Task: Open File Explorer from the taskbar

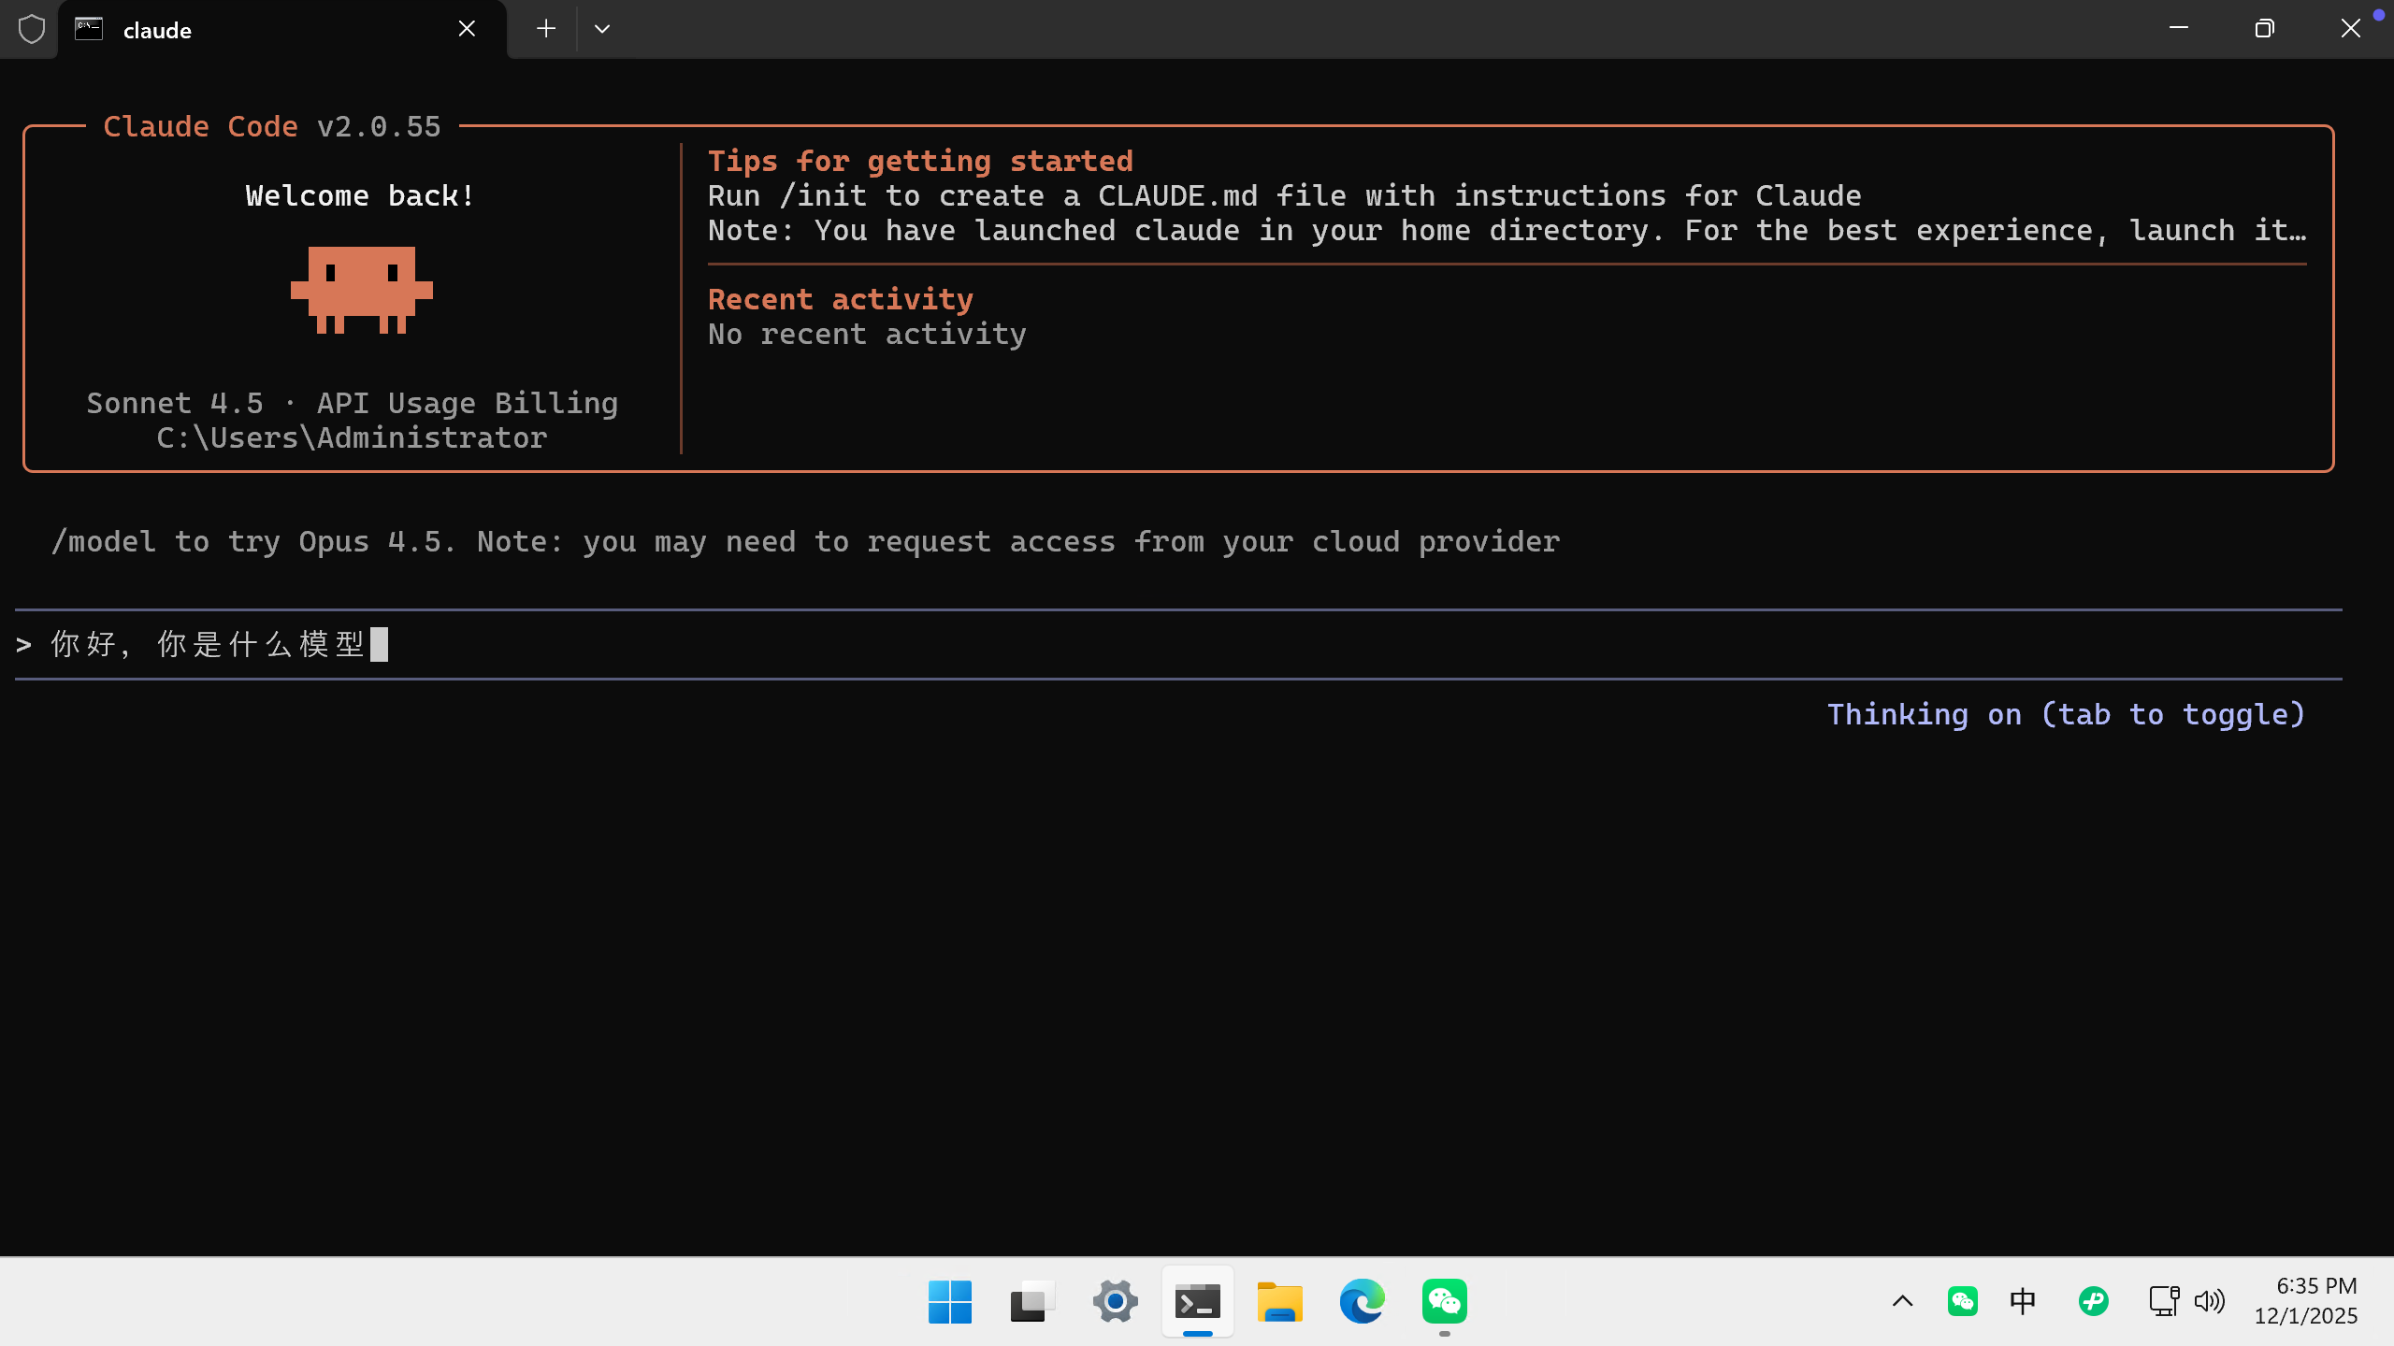Action: click(1279, 1301)
